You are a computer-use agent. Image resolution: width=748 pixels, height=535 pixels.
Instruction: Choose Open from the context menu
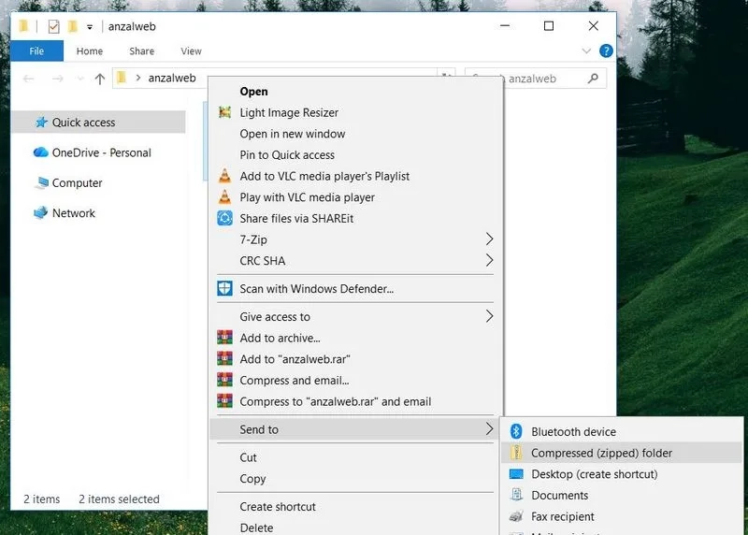(x=355, y=91)
